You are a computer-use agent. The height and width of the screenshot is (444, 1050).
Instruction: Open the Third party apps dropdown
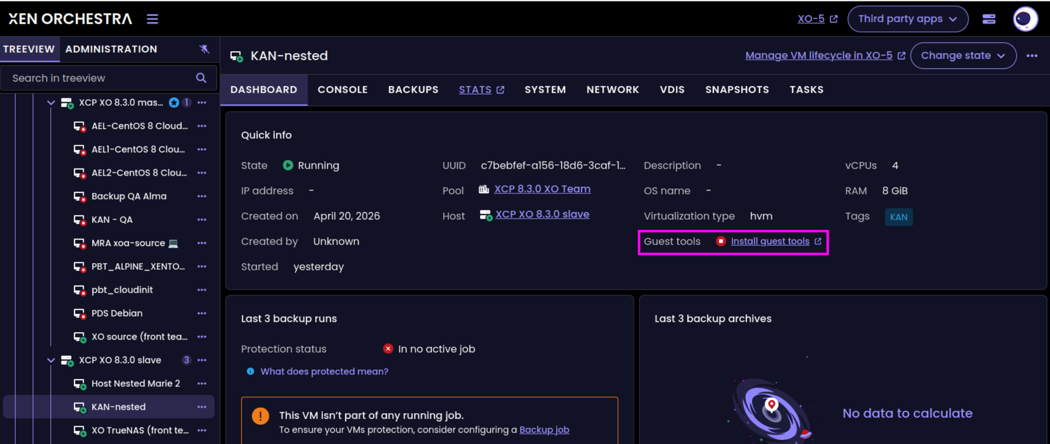pos(908,19)
